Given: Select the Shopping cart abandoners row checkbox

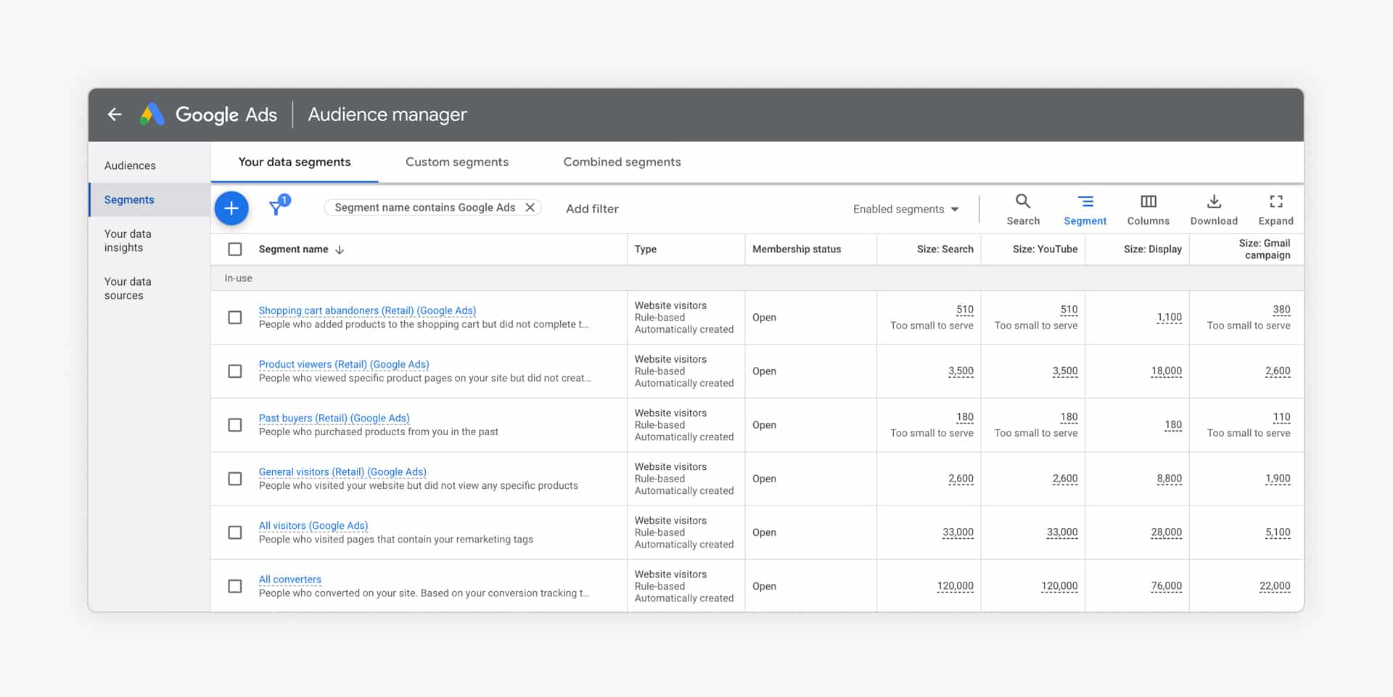Looking at the screenshot, I should (x=235, y=318).
